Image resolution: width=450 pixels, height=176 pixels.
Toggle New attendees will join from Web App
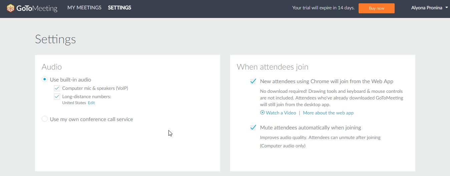point(253,81)
